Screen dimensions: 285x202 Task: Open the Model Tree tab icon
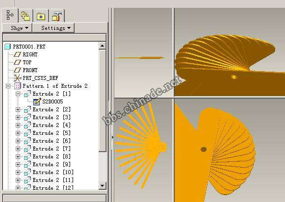click(x=10, y=15)
